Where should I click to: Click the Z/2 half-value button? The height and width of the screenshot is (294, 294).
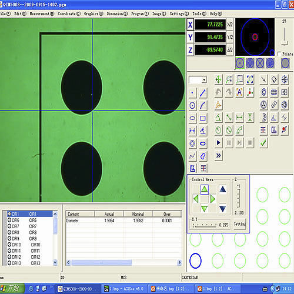230,50
